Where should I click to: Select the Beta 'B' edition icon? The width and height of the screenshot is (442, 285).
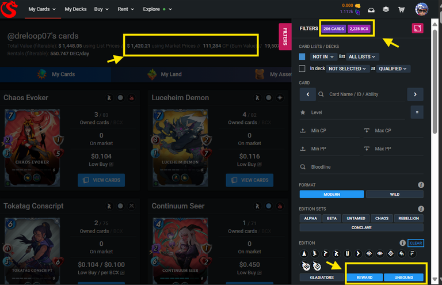315,253
